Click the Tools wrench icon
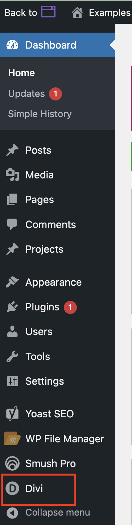The image size is (132, 525). [12, 356]
